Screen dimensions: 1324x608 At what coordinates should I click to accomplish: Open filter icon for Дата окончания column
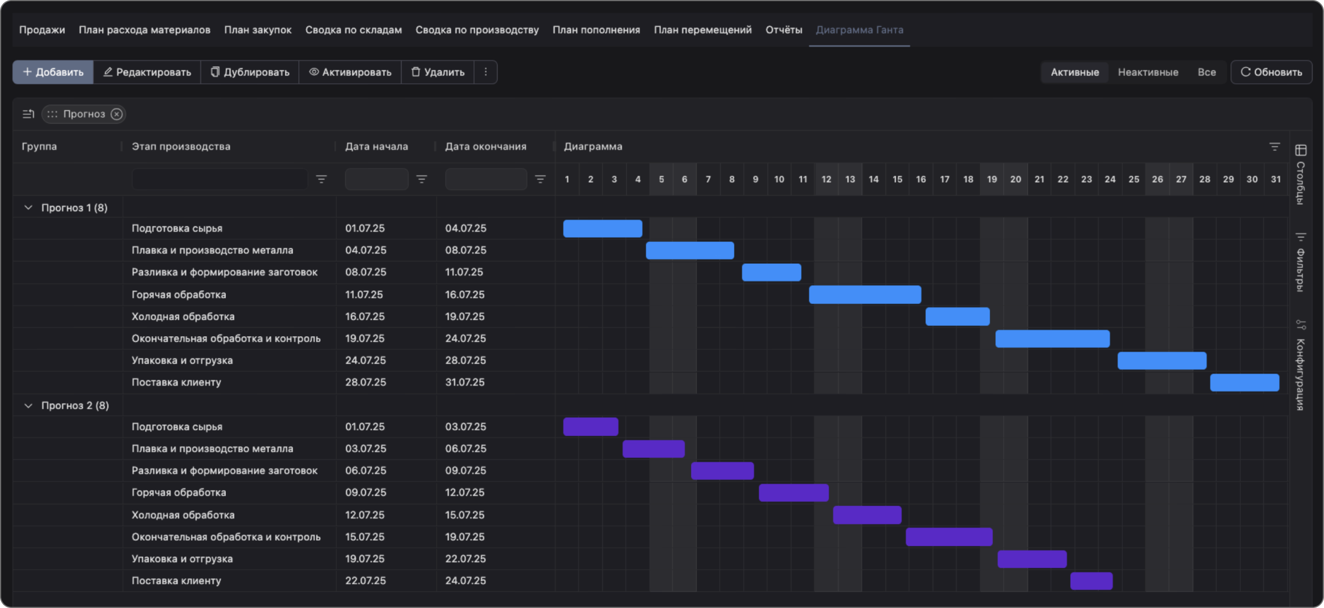click(x=540, y=179)
